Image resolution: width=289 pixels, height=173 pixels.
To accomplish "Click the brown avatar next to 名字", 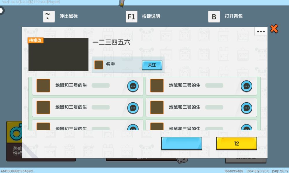I will [x=99, y=65].
